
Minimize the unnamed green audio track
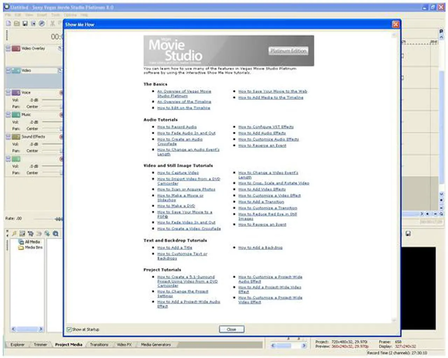8,159
